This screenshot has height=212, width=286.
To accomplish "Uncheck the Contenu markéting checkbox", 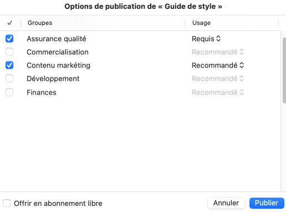I will tap(9, 65).
